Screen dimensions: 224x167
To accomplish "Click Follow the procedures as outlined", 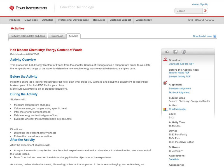I will pyautogui.click(x=34, y=136).
